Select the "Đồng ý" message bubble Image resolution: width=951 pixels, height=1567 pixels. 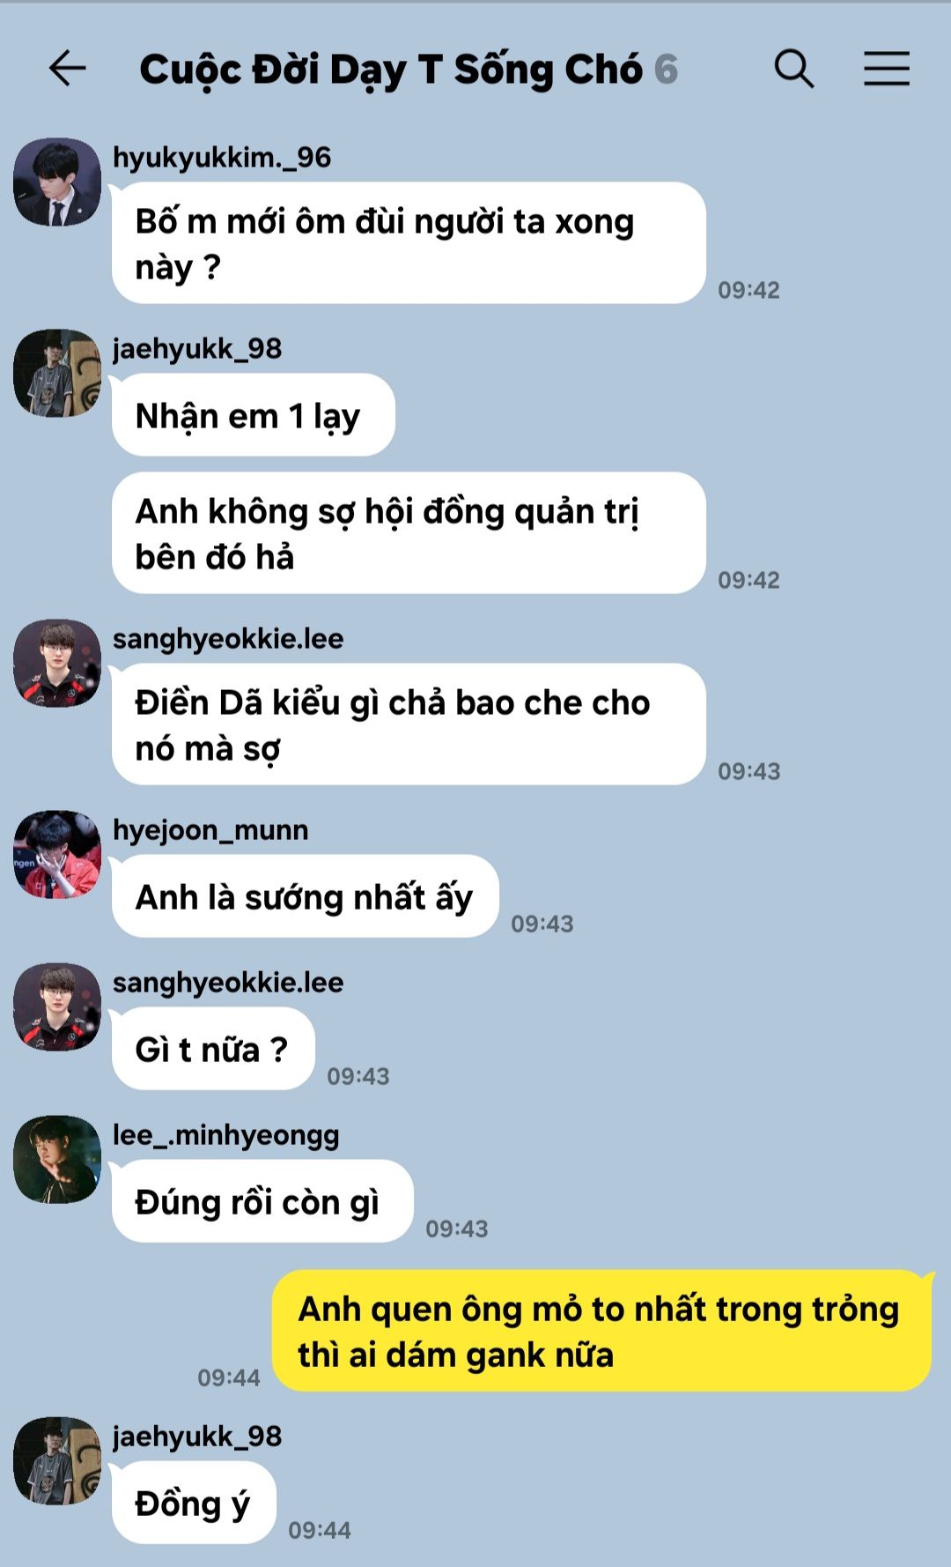(x=194, y=1503)
